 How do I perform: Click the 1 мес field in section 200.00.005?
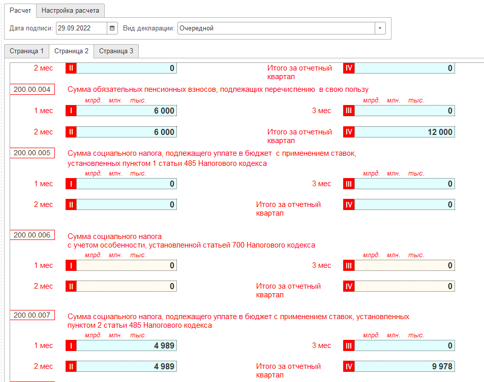tap(126, 184)
